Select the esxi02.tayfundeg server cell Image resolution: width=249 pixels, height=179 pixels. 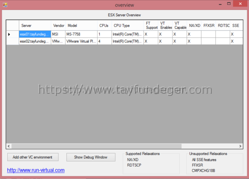click(35, 42)
